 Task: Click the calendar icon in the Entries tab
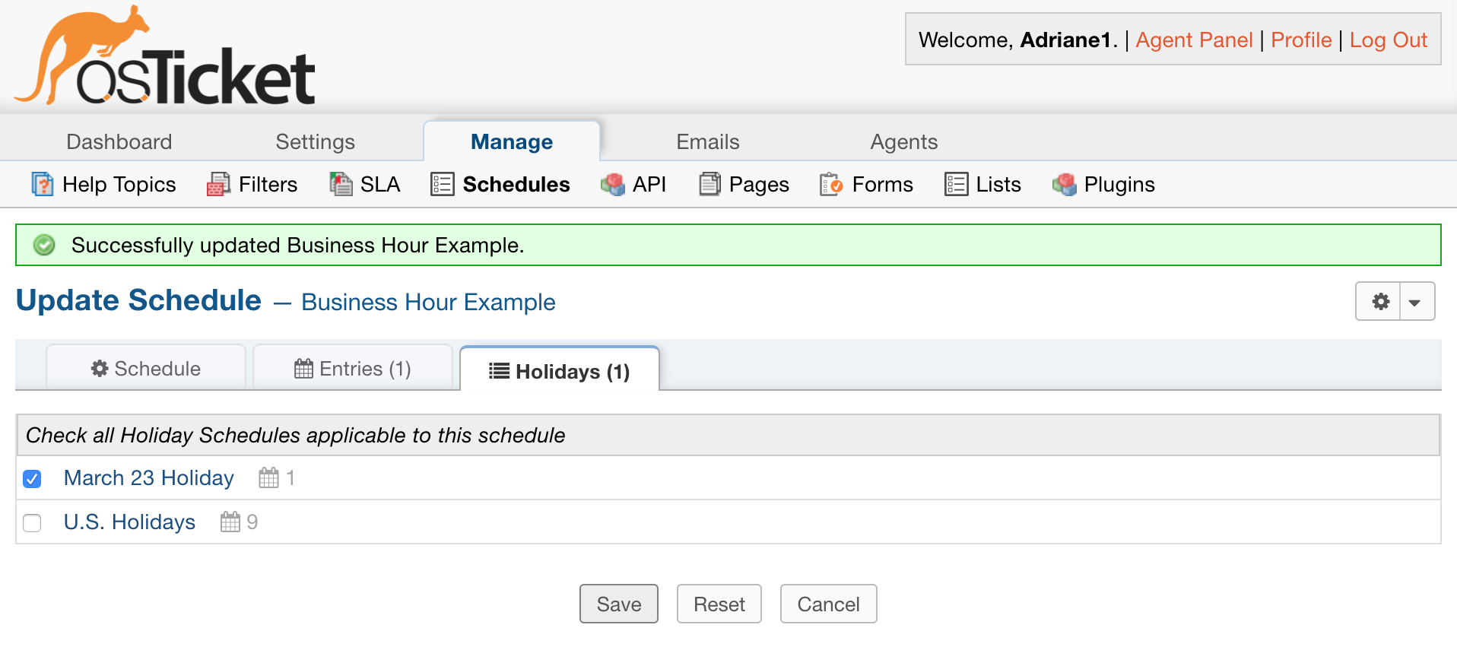[x=303, y=369]
